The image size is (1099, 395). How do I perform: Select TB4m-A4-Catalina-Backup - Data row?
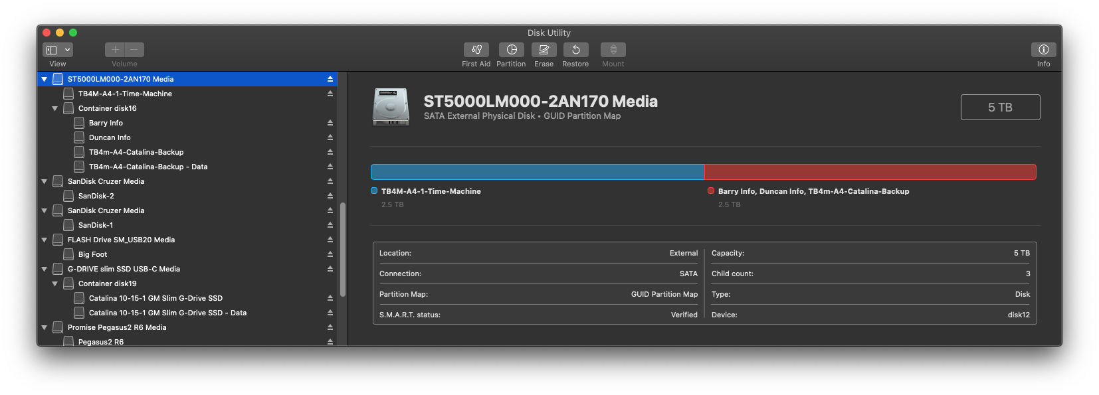point(188,167)
